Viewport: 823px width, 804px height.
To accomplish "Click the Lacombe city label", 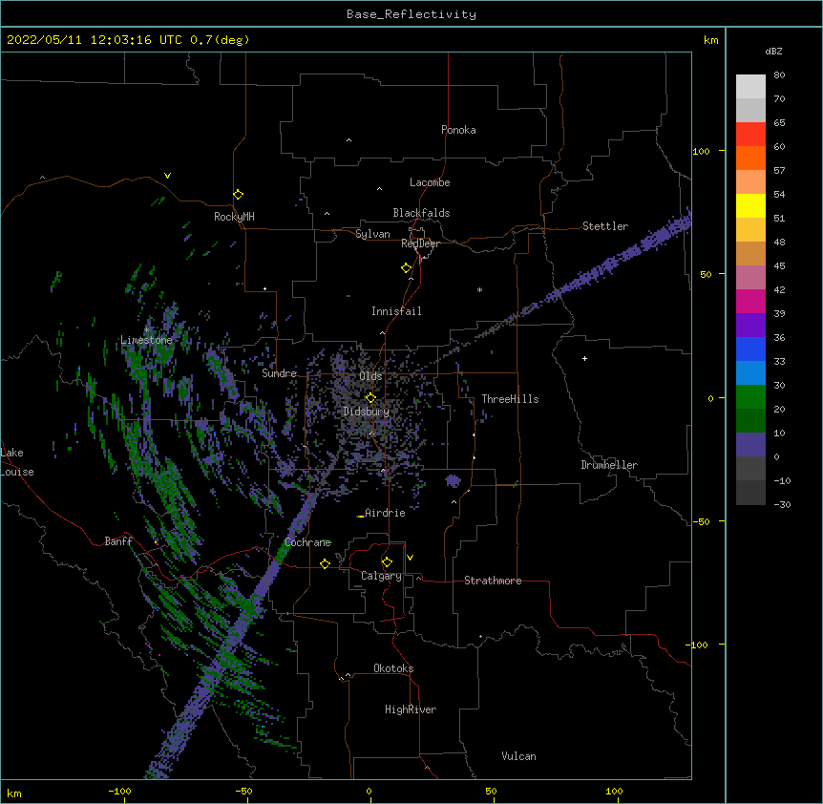I will click(x=430, y=182).
